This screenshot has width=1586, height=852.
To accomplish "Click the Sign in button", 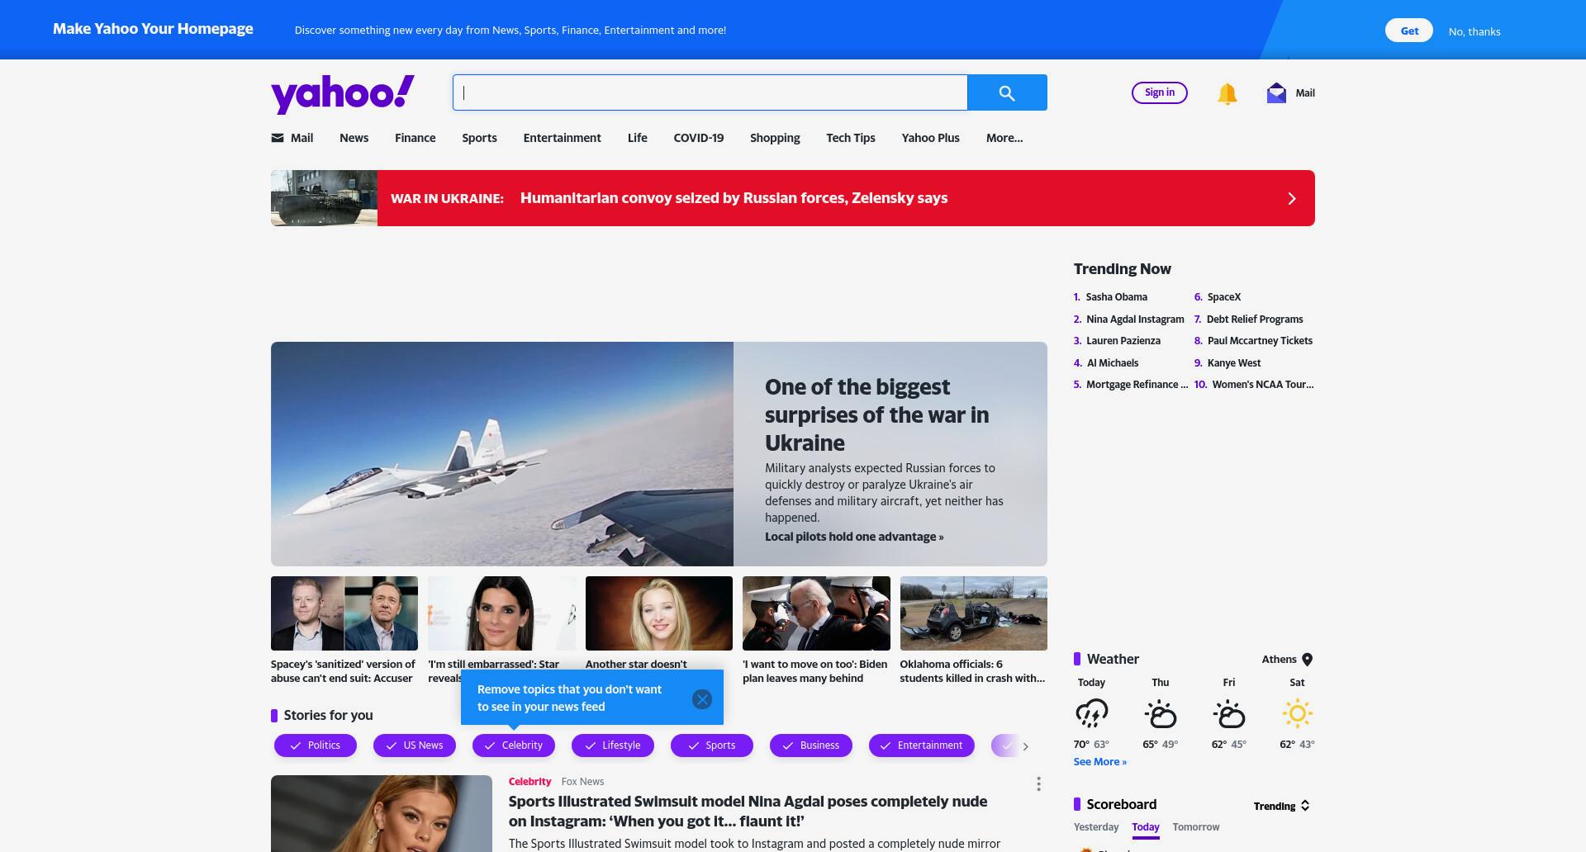I will (x=1160, y=92).
